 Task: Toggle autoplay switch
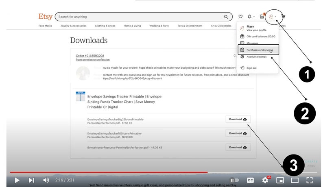(234, 180)
